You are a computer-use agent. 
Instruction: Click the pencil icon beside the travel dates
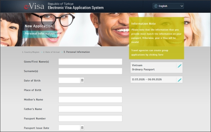coord(179,80)
